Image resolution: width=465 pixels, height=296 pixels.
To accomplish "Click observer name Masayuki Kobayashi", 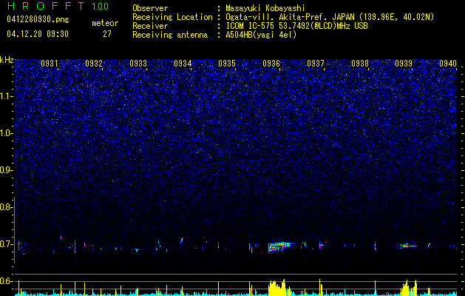I will [x=265, y=8].
